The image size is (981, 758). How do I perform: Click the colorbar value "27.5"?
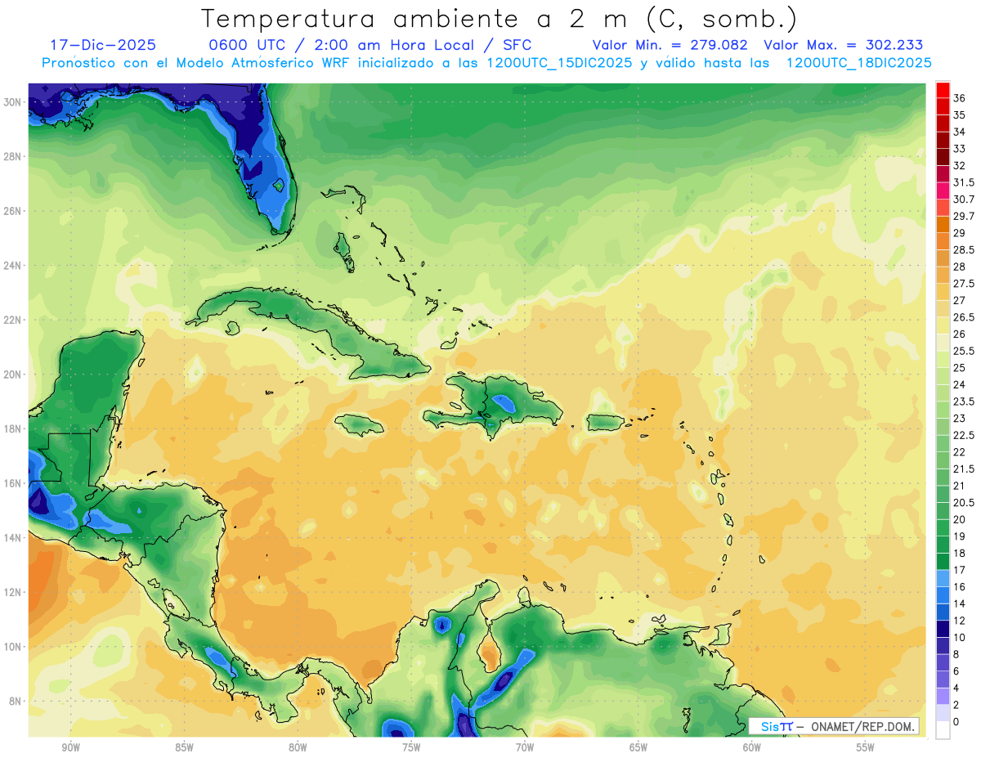pyautogui.click(x=964, y=284)
